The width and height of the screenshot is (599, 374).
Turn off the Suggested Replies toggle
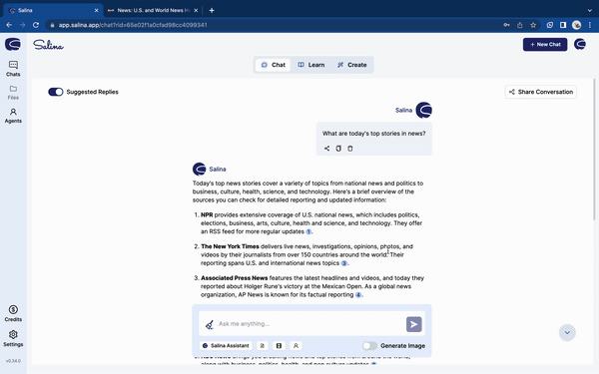point(56,92)
